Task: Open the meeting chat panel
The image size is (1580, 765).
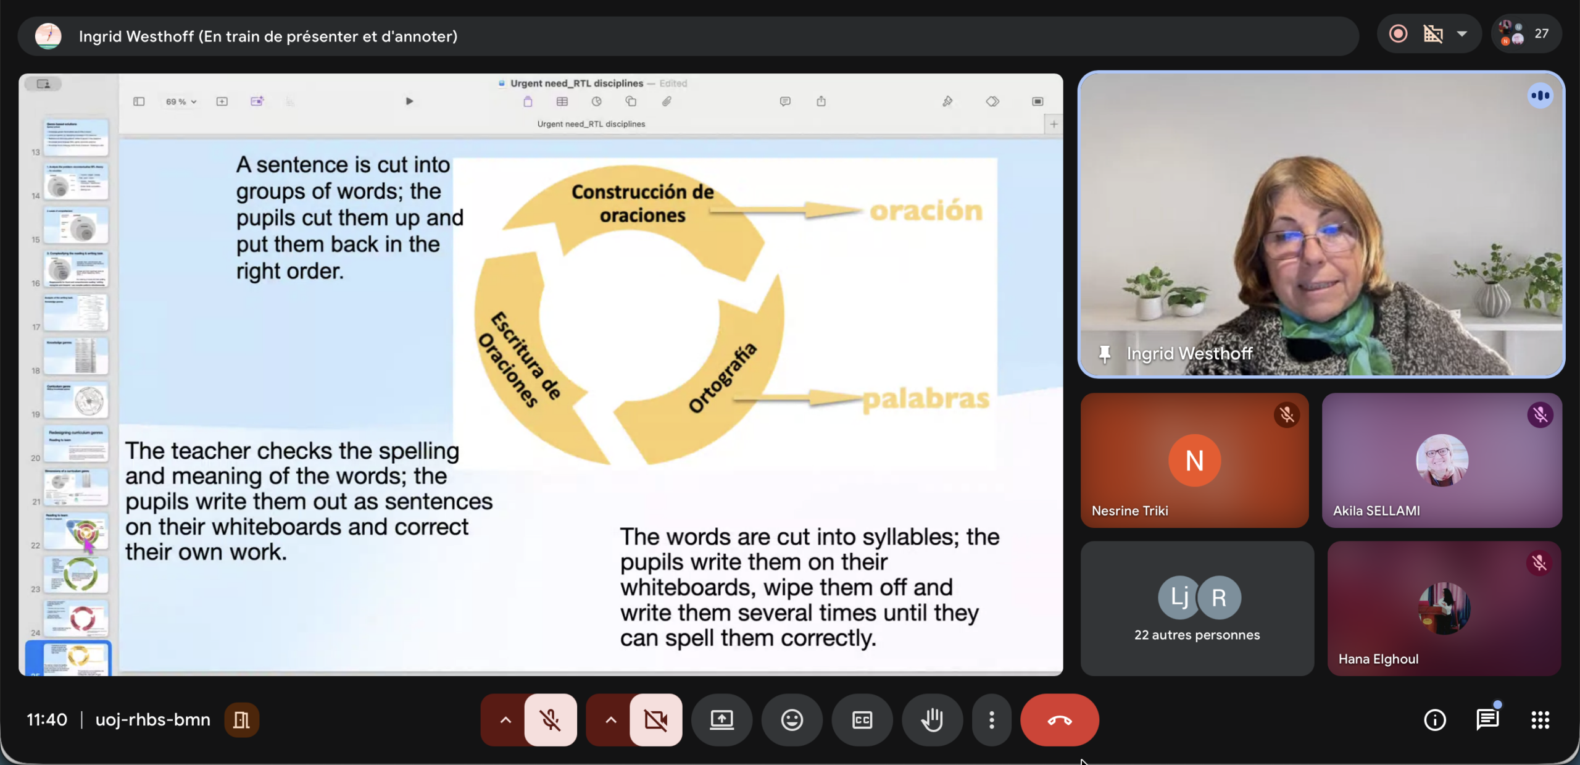Action: pos(1487,720)
